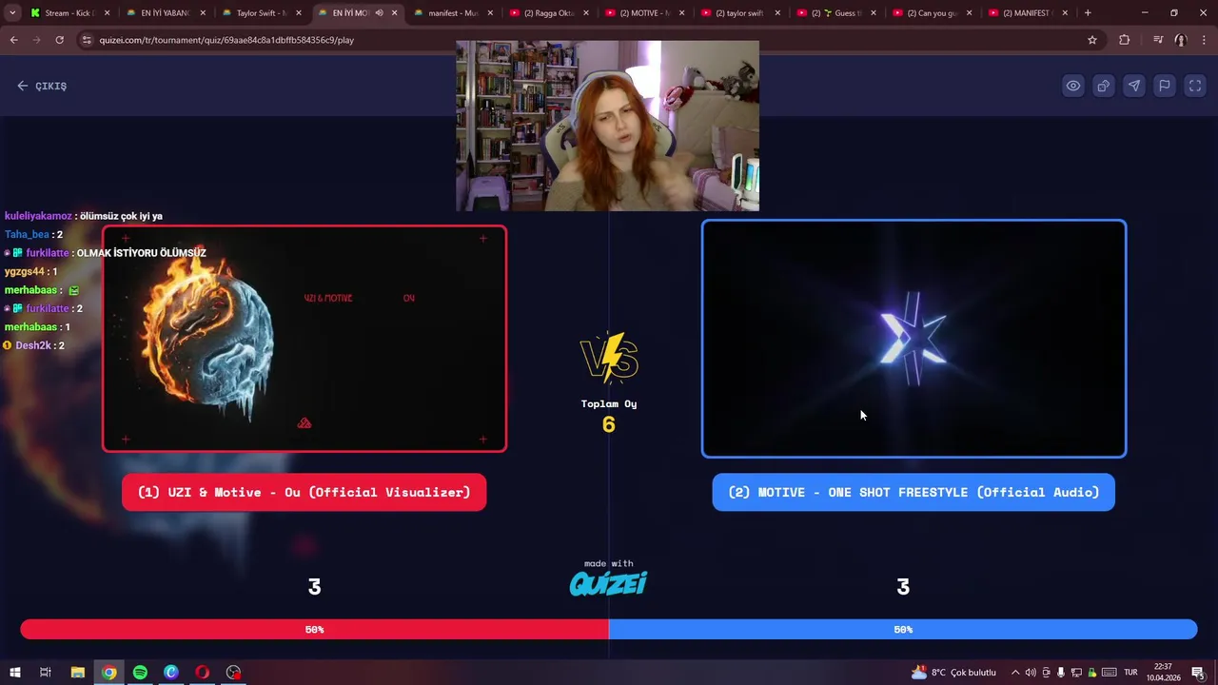The image size is (1218, 685).
Task: Mute the active EN İYİ MOT tab audio
Action: [379, 13]
